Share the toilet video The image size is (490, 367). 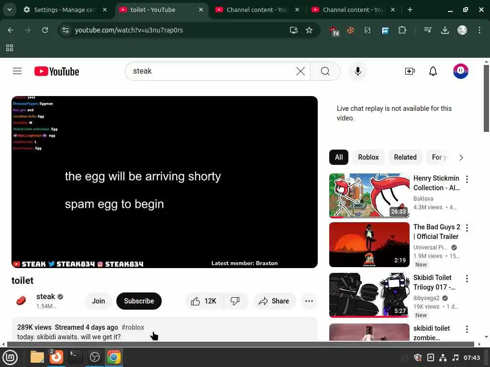tap(274, 301)
